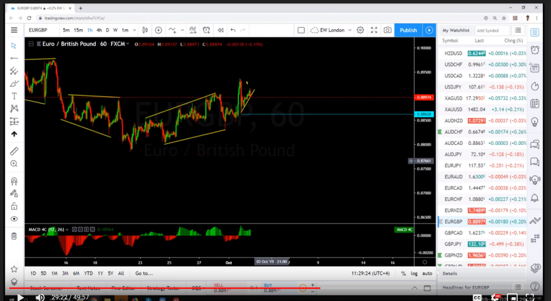Remove drawings with the trash icon
This screenshot has width=551, height=301.
14,236
